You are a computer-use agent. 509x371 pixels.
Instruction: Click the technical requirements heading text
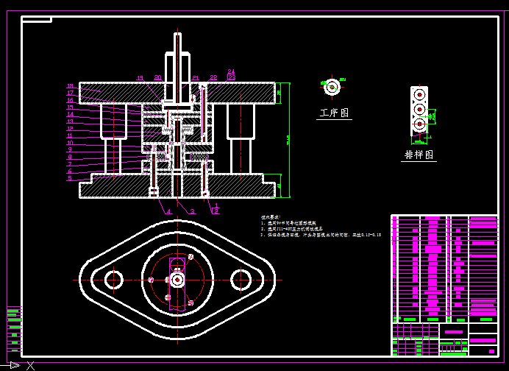coord(271,217)
